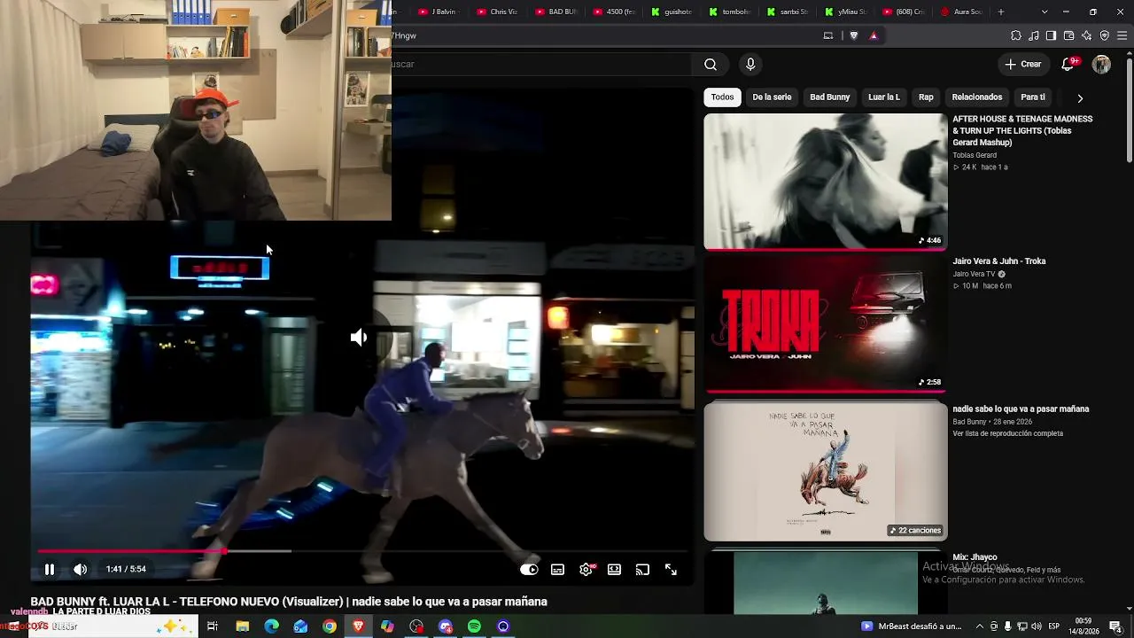This screenshot has width=1134, height=638.
Task: Select the Rap filter chip
Action: tap(926, 97)
